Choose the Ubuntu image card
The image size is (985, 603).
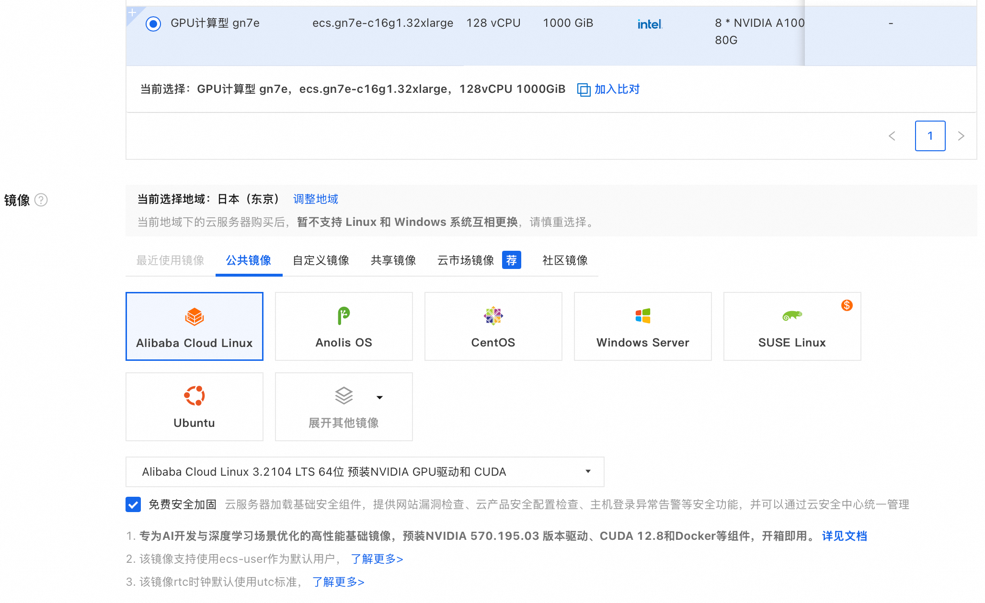[195, 407]
